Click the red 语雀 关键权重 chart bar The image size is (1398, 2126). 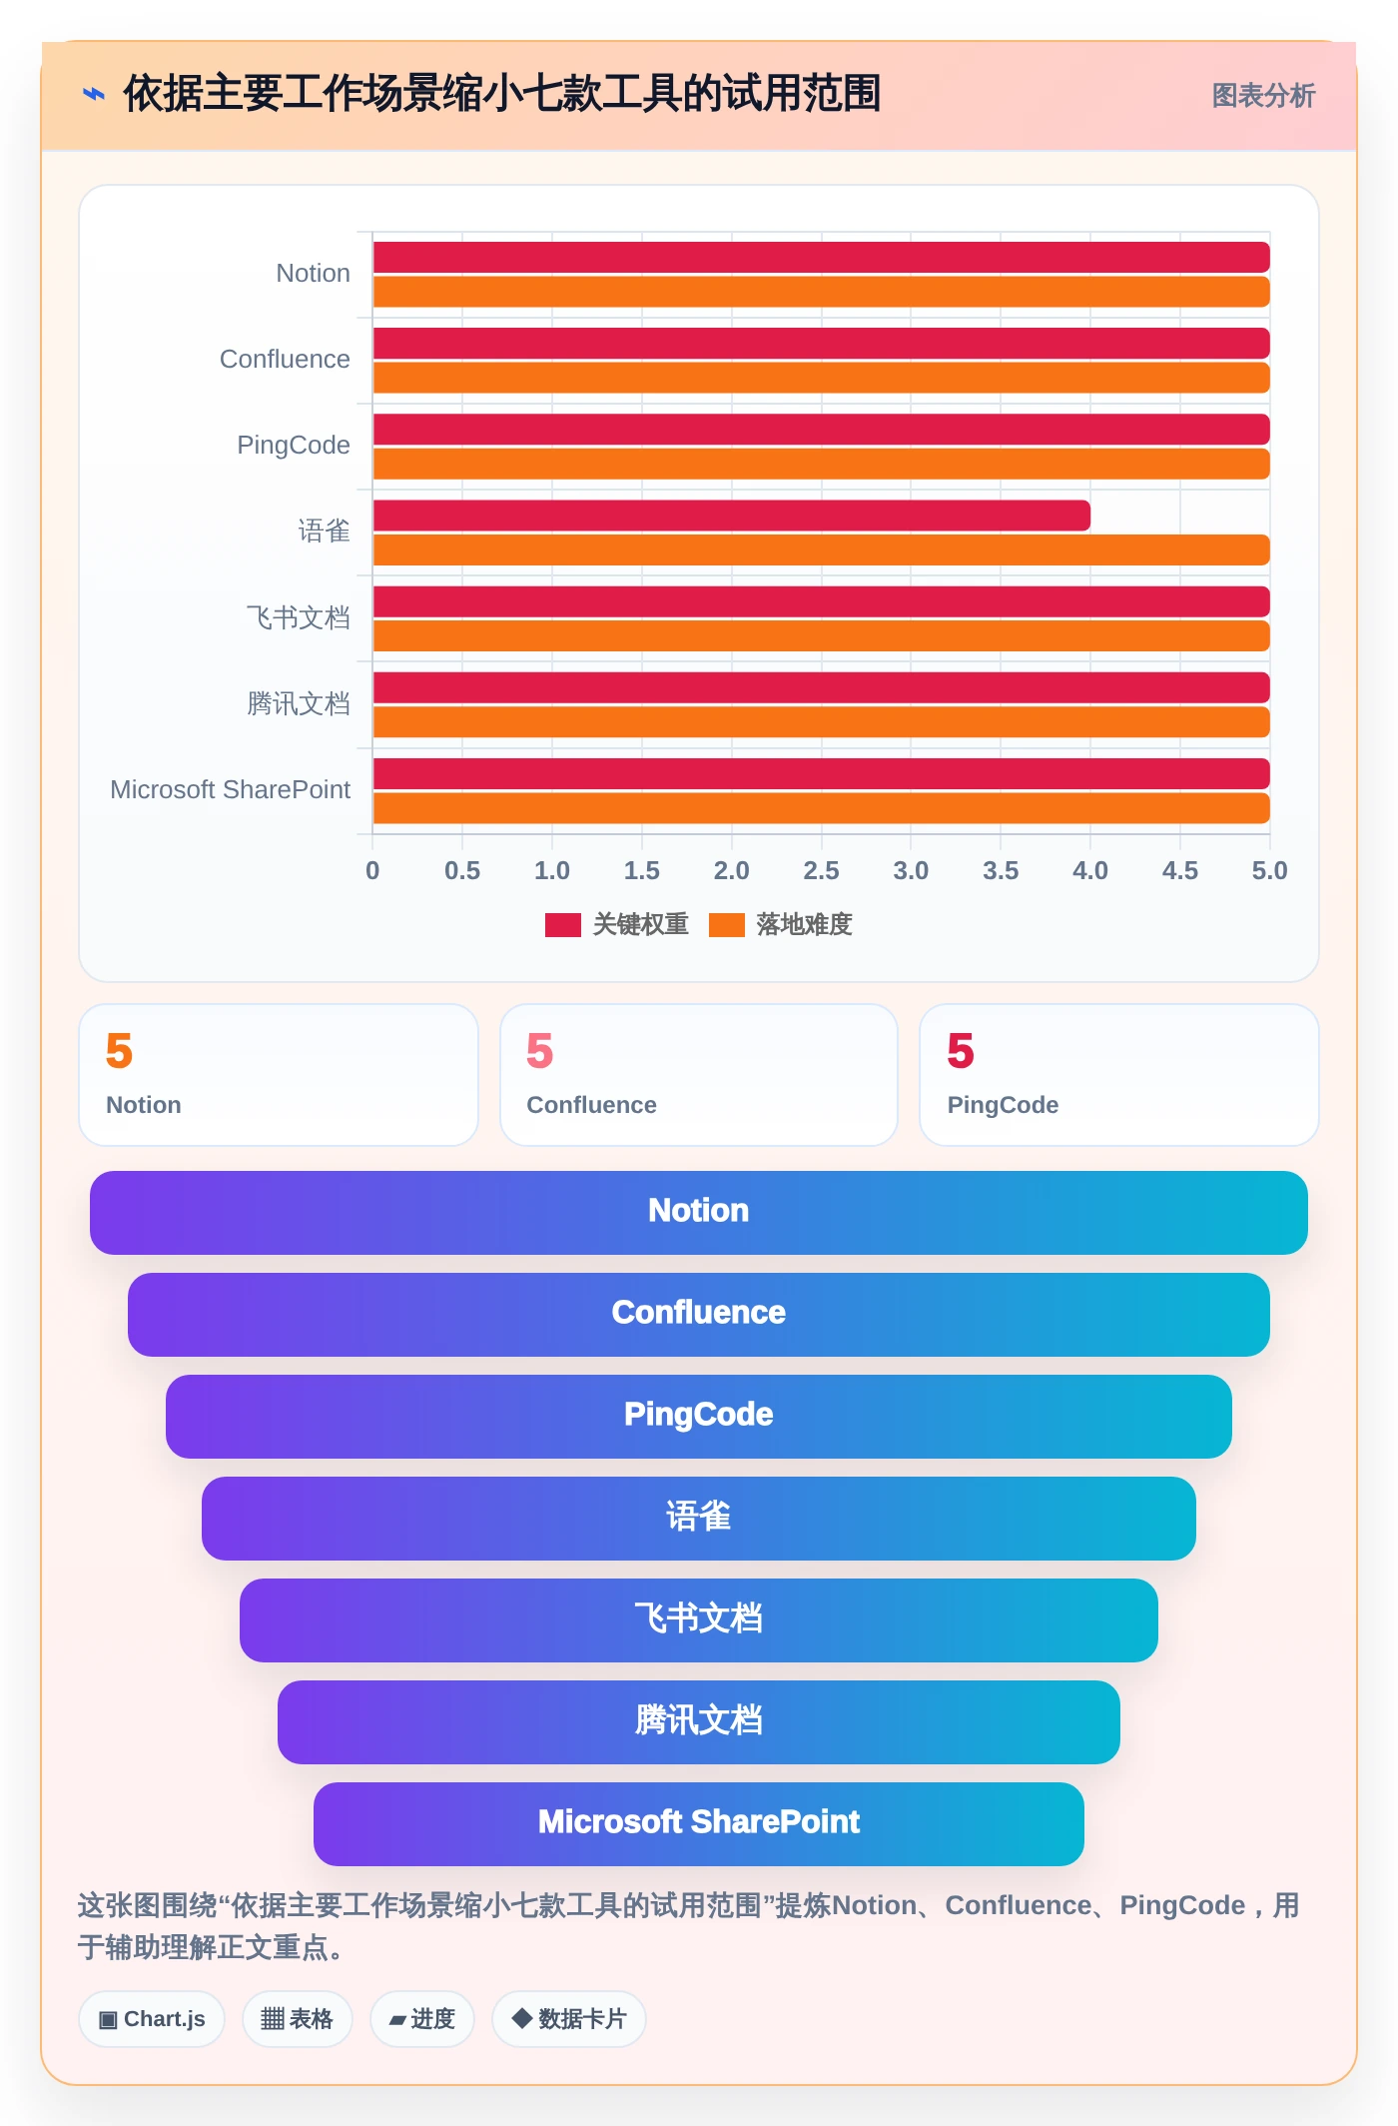click(732, 516)
